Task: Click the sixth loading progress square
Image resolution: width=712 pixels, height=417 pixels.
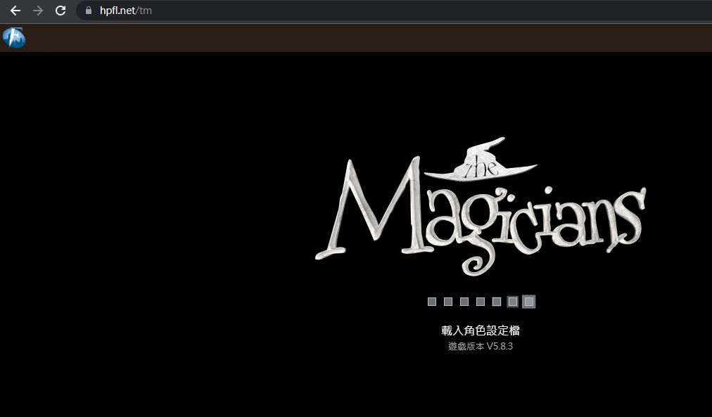Action: point(513,302)
